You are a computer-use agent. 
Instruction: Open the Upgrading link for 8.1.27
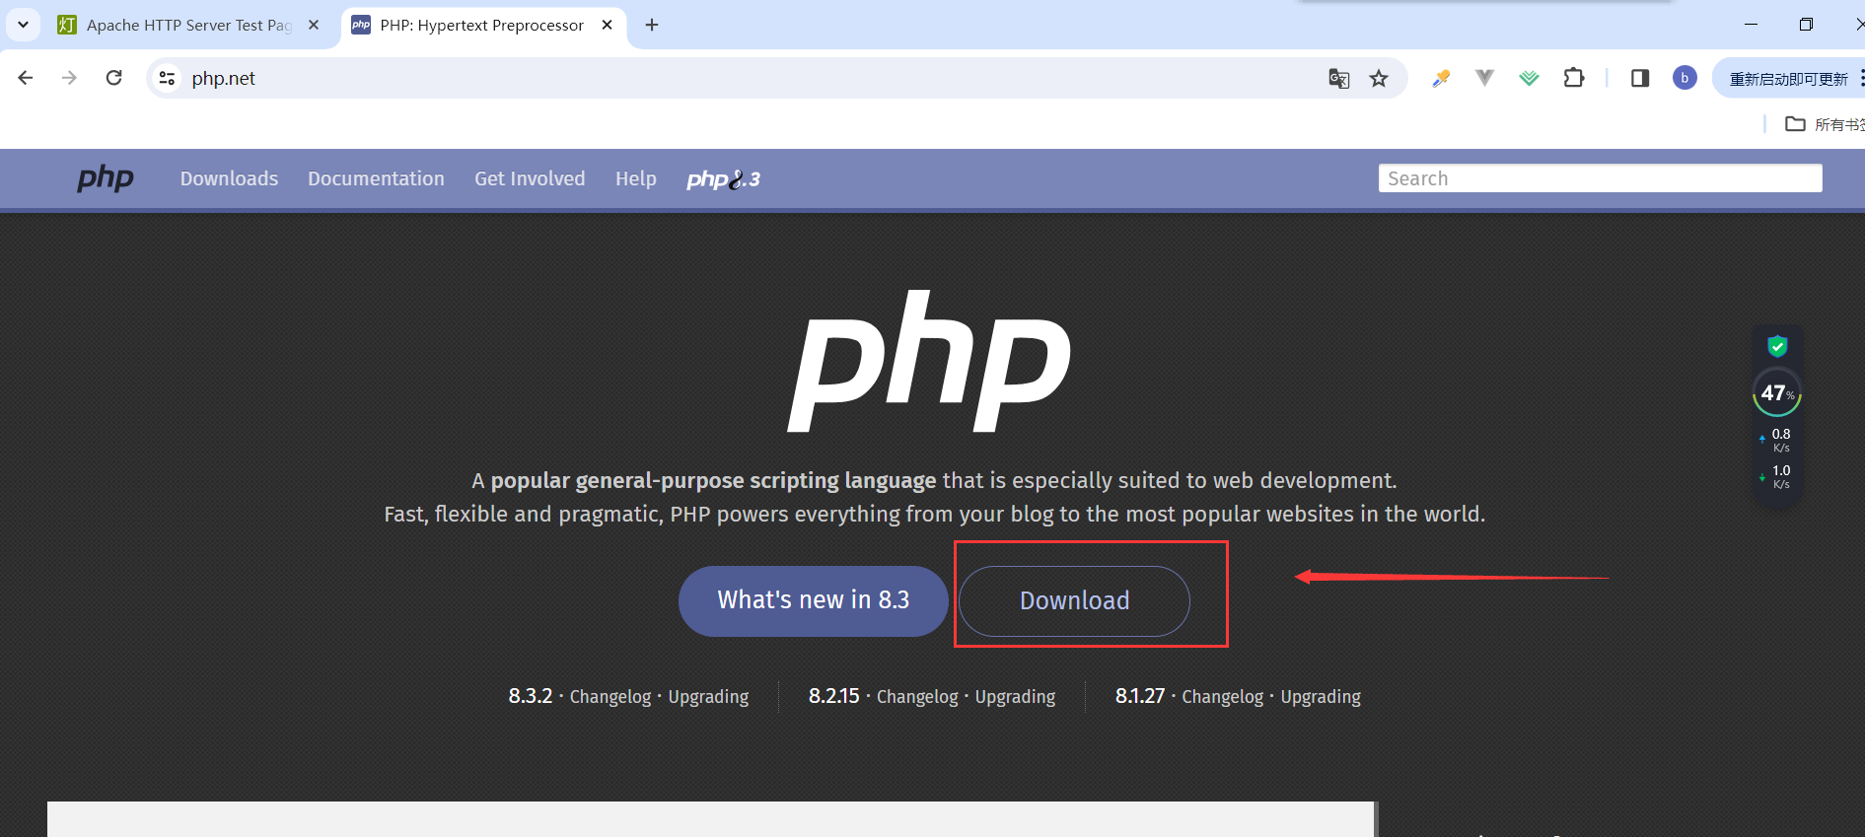coord(1321,697)
